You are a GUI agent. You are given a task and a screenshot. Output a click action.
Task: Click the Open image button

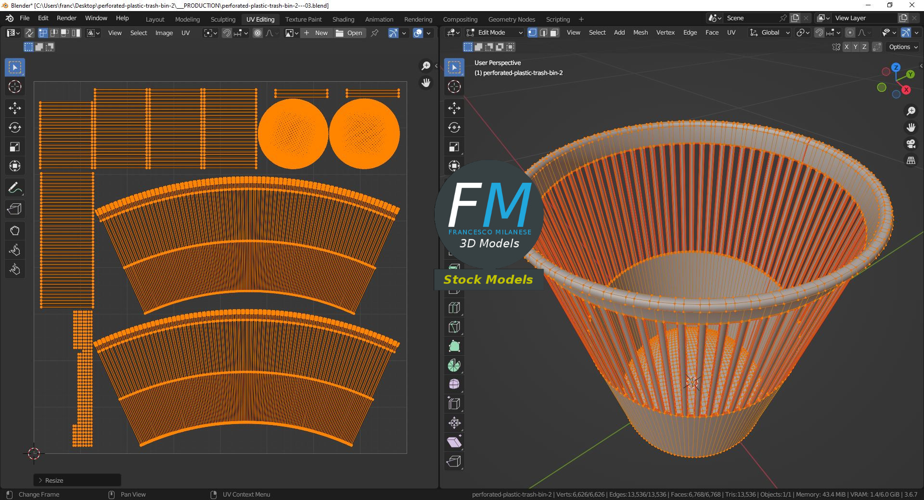pos(349,33)
